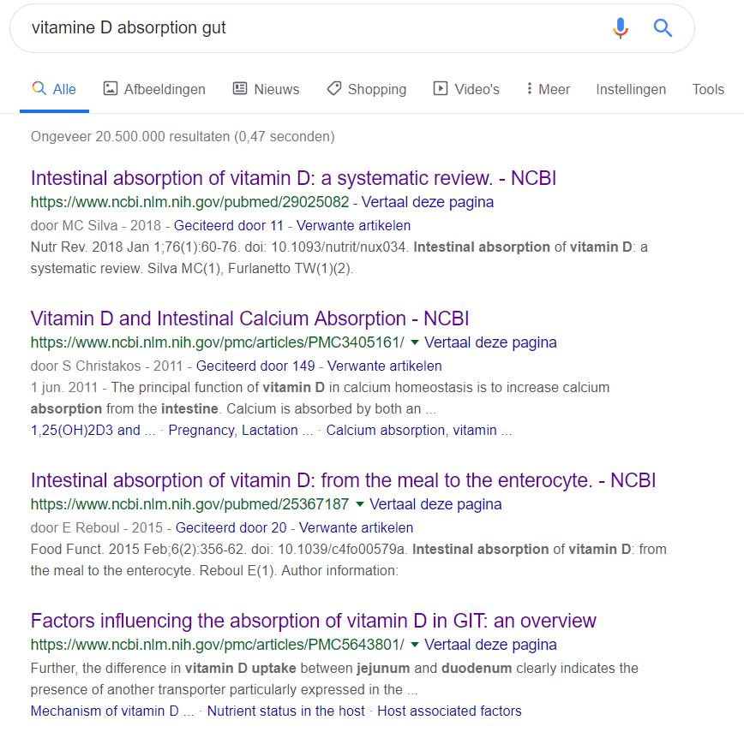
Task: Expand dropdown arrow beside PMC5643801 URL
Action: (415, 645)
